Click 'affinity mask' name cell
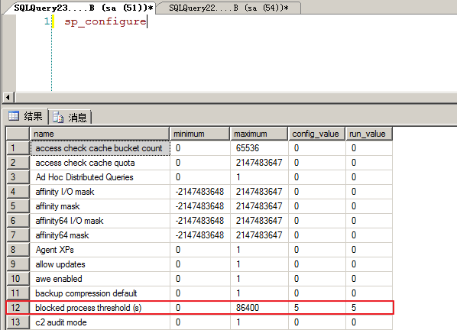The width and height of the screenshot is (457, 330). 100,206
